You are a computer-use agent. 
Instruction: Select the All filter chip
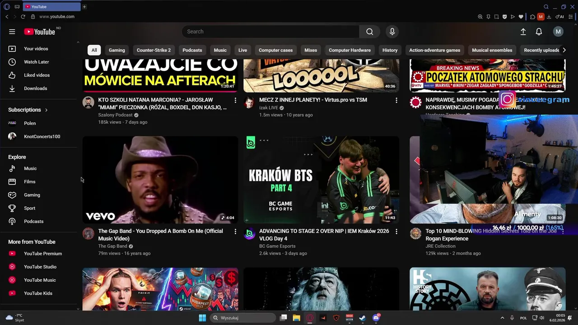coord(94,50)
